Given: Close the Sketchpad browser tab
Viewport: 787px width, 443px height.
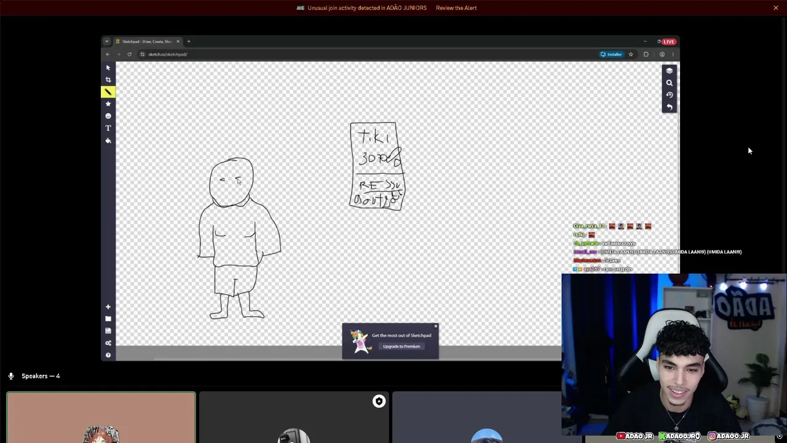Looking at the screenshot, I should [178, 42].
